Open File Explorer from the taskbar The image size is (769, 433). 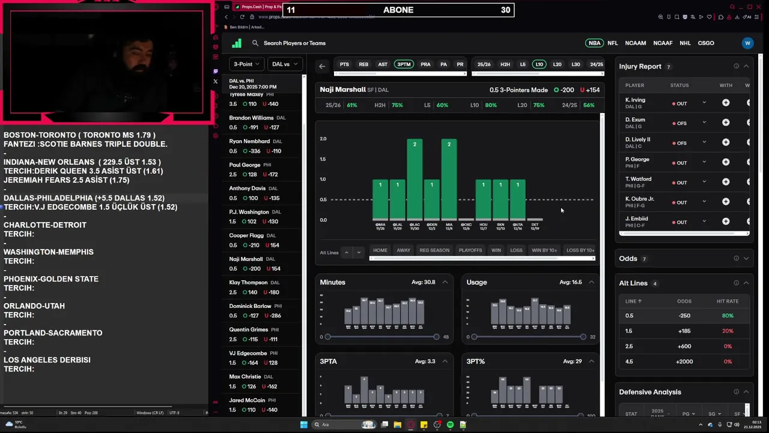[397, 425]
